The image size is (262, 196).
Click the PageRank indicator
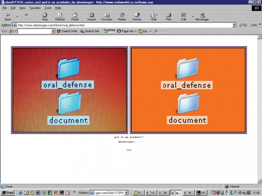(109, 31)
